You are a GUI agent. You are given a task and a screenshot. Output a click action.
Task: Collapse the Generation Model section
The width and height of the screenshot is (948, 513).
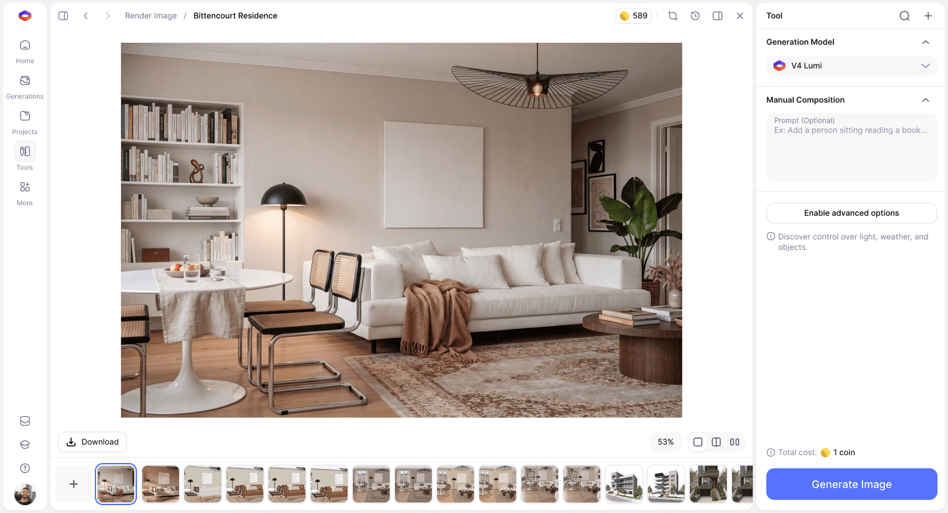926,42
